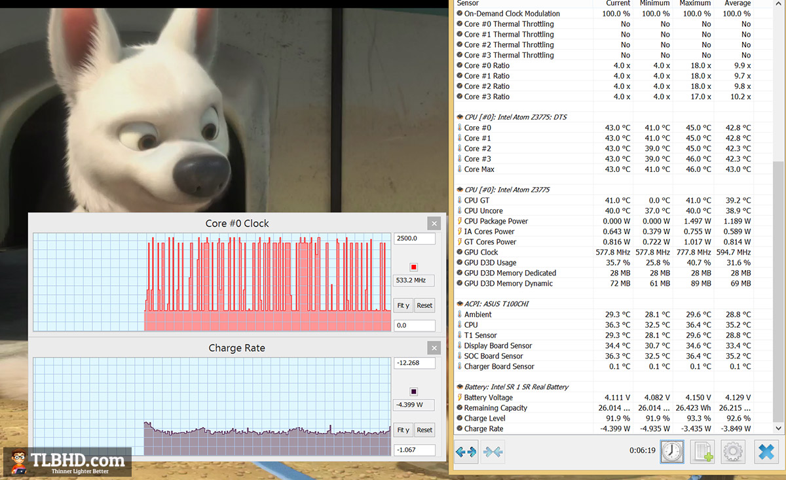Click Reset in Core #0 Clock graph
Viewport: 786px width, 480px height.
424,305
